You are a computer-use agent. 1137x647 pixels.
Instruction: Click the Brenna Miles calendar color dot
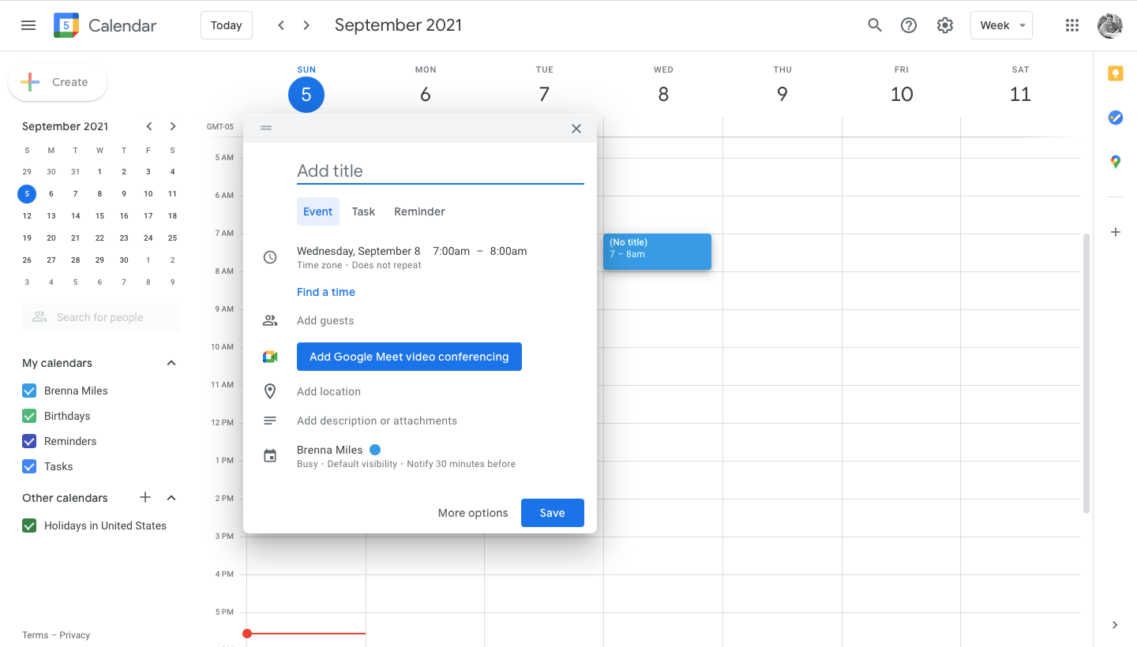click(x=375, y=449)
